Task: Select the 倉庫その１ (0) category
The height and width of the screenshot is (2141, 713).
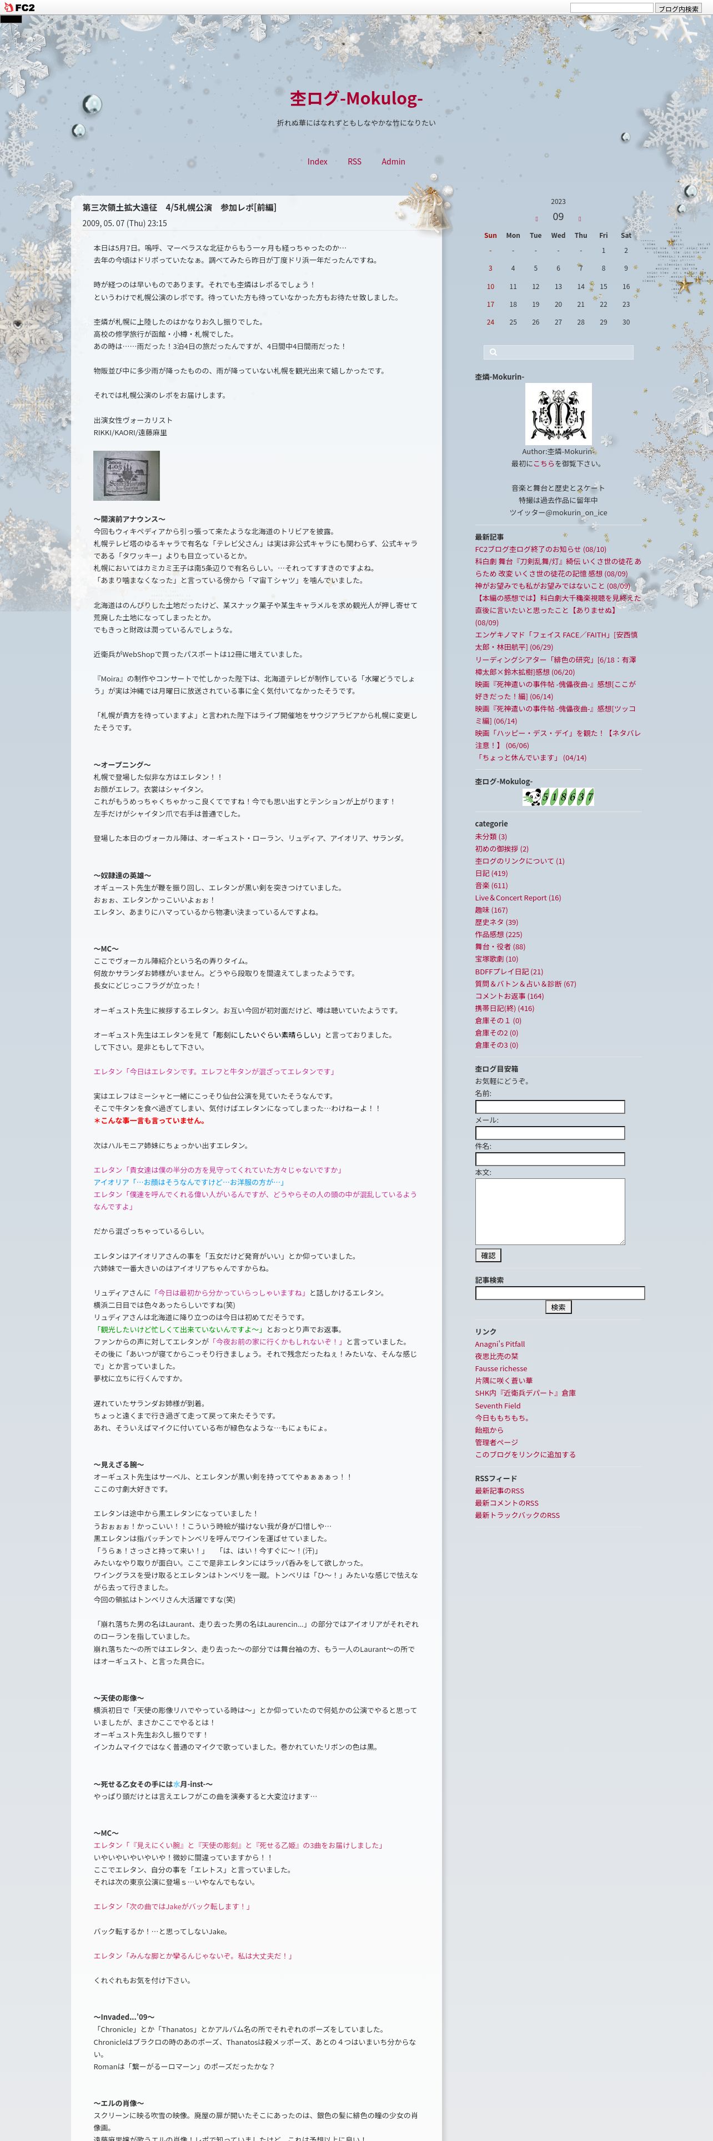Action: pyautogui.click(x=498, y=1020)
